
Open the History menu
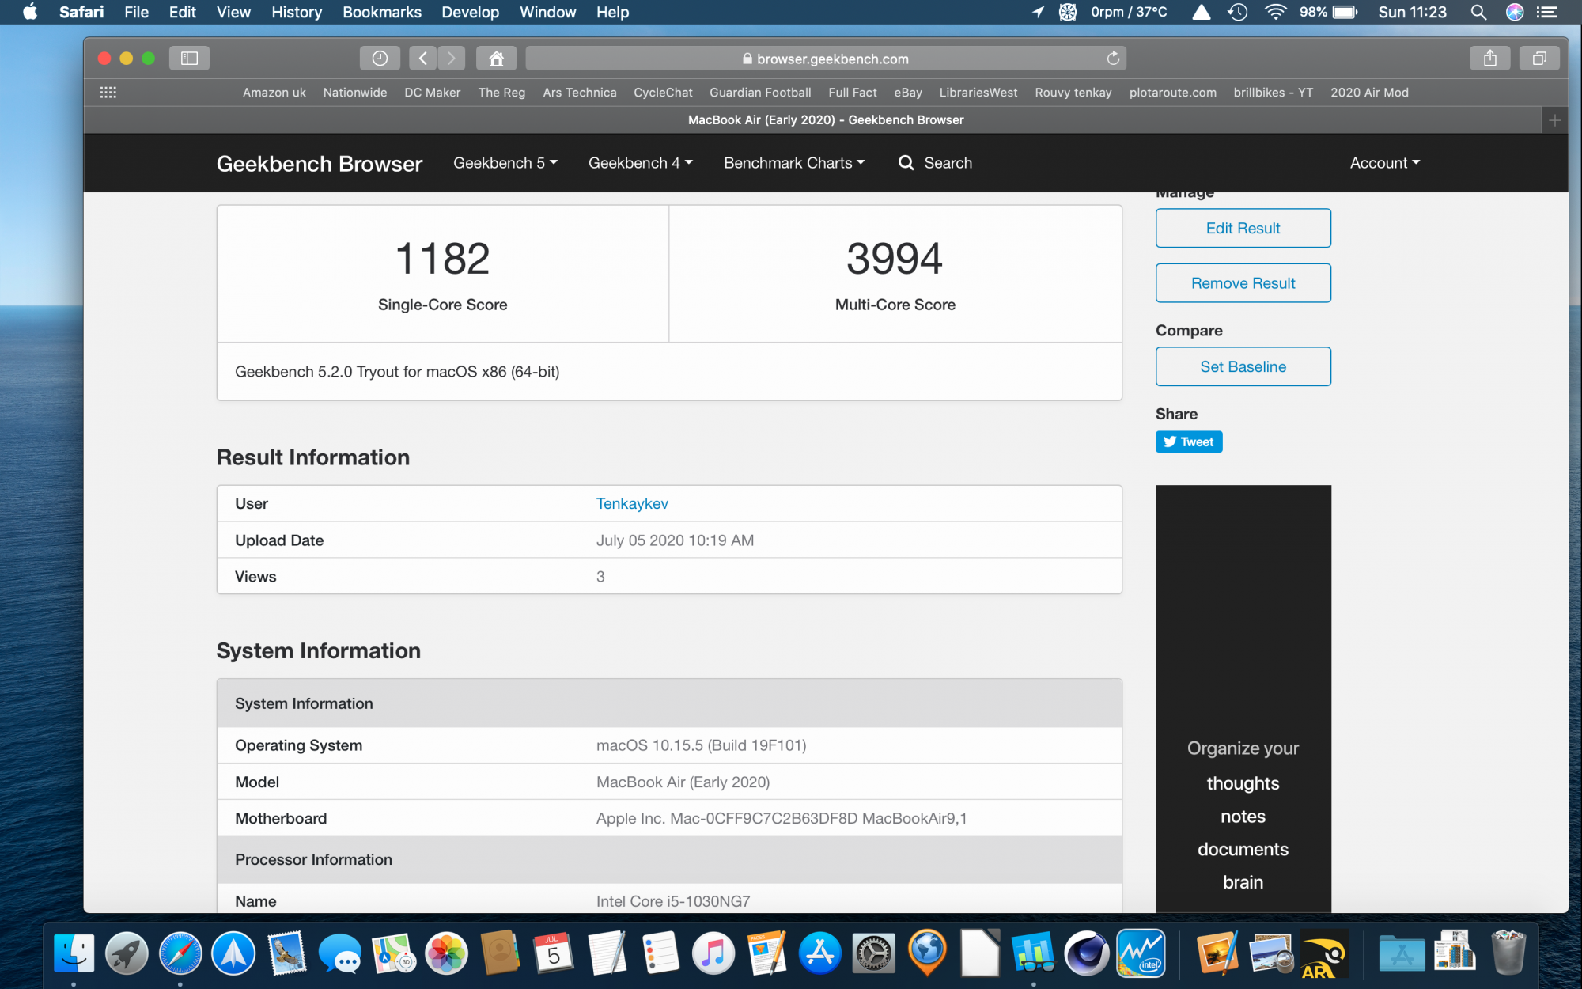(297, 12)
